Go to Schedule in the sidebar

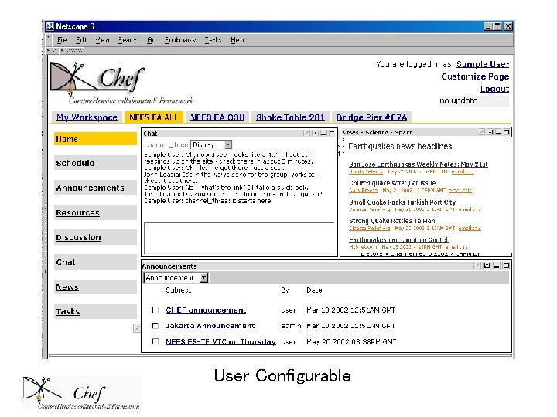(95, 163)
